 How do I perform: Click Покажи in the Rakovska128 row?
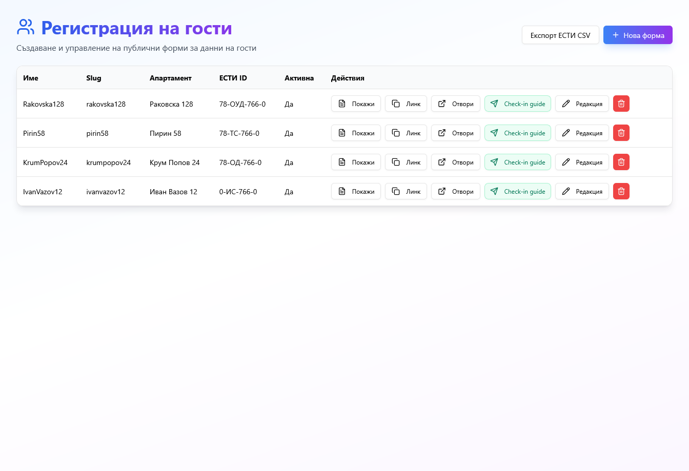[356, 104]
